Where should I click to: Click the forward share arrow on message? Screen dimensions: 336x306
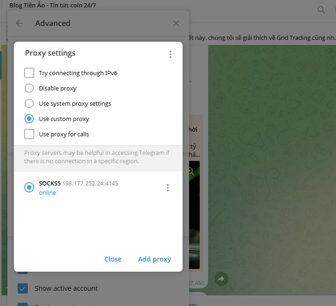pos(221,279)
